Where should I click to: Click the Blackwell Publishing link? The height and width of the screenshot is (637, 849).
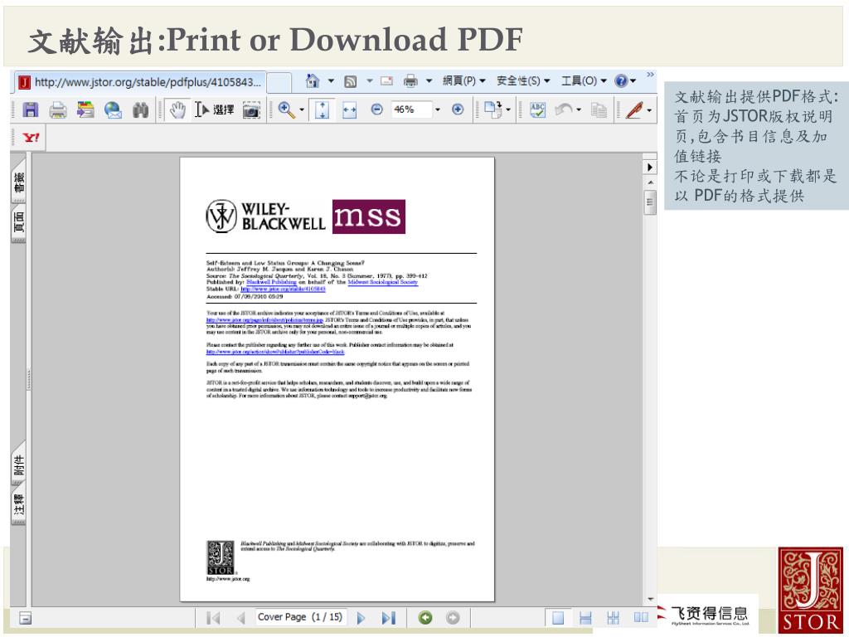point(271,282)
